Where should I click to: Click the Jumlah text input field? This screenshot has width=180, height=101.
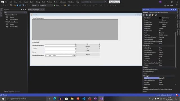coord(60,49)
